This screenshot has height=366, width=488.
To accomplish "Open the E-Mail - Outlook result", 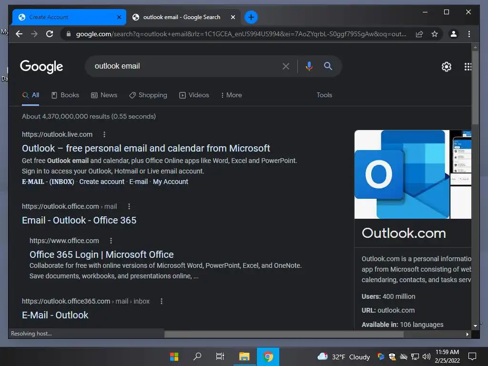I will coord(55,315).
